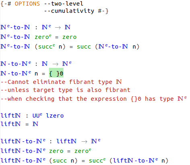Click ℕᵉ-to-ℕ in the type signature line
Screen dimensions: 190x165
[x=15, y=27]
